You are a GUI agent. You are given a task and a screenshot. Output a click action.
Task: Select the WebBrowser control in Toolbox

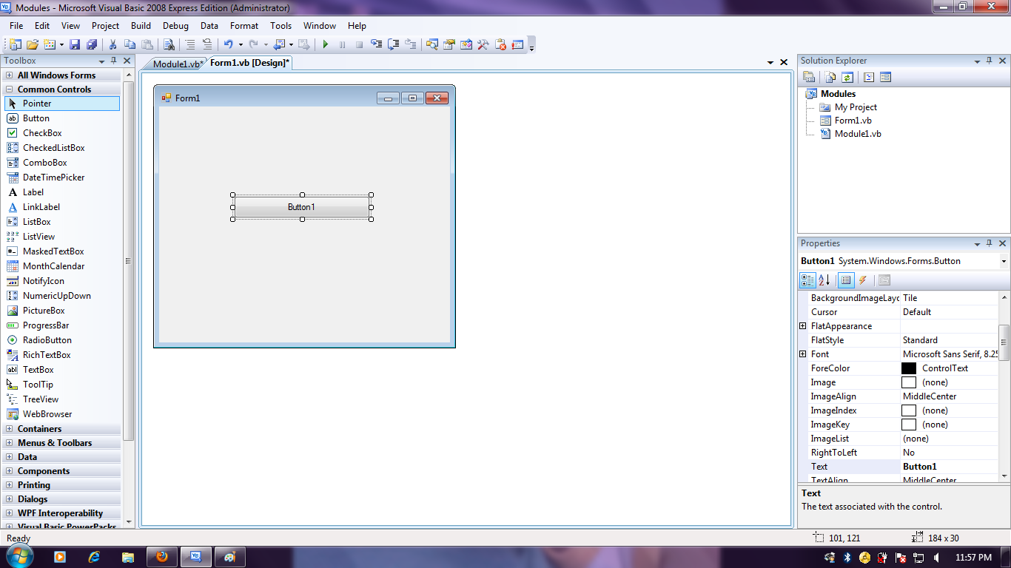point(62,414)
